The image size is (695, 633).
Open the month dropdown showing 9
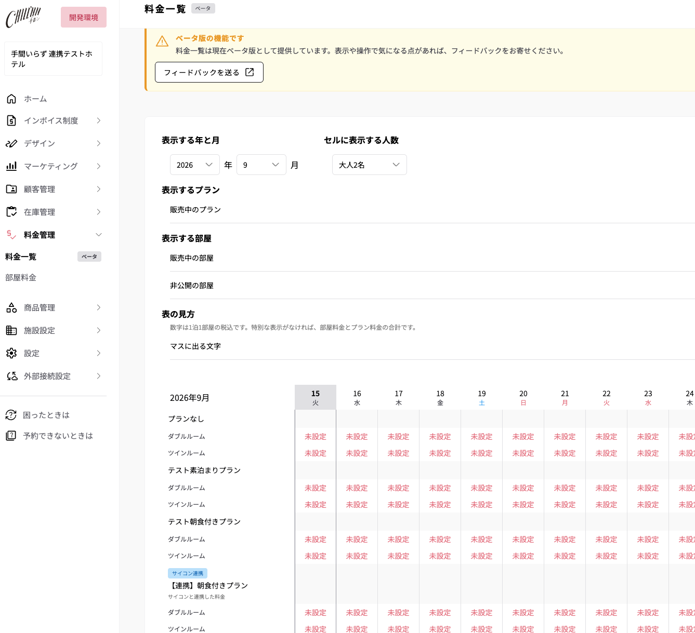tap(261, 165)
